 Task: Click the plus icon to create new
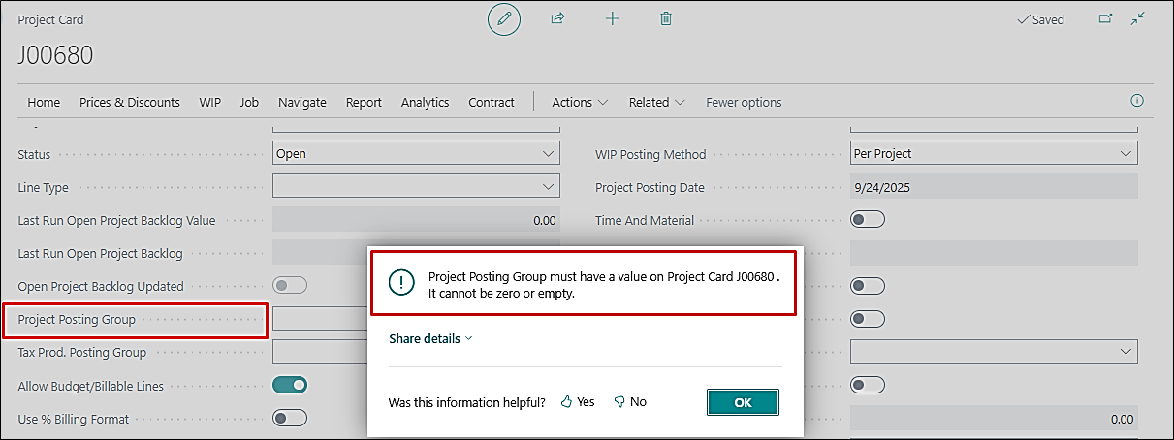pos(612,18)
